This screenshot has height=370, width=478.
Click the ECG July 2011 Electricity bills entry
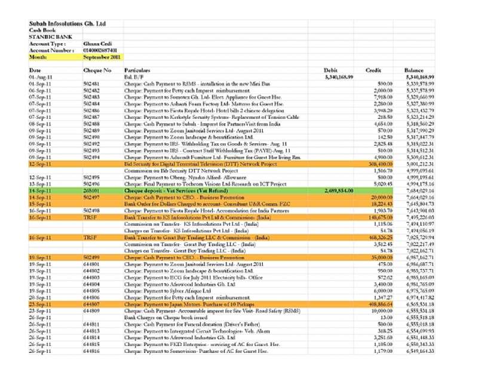[193, 277]
